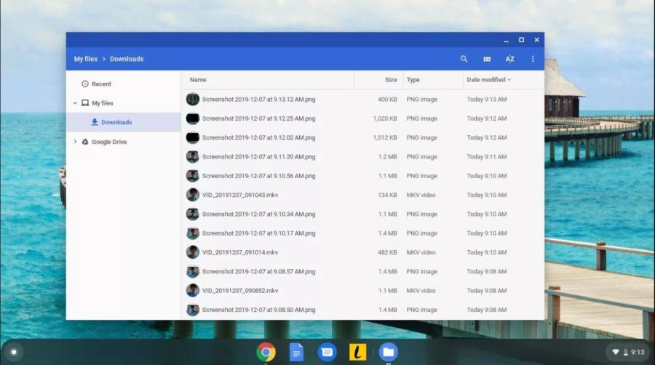Select My files label in the sidebar
The image size is (655, 365).
coord(103,103)
